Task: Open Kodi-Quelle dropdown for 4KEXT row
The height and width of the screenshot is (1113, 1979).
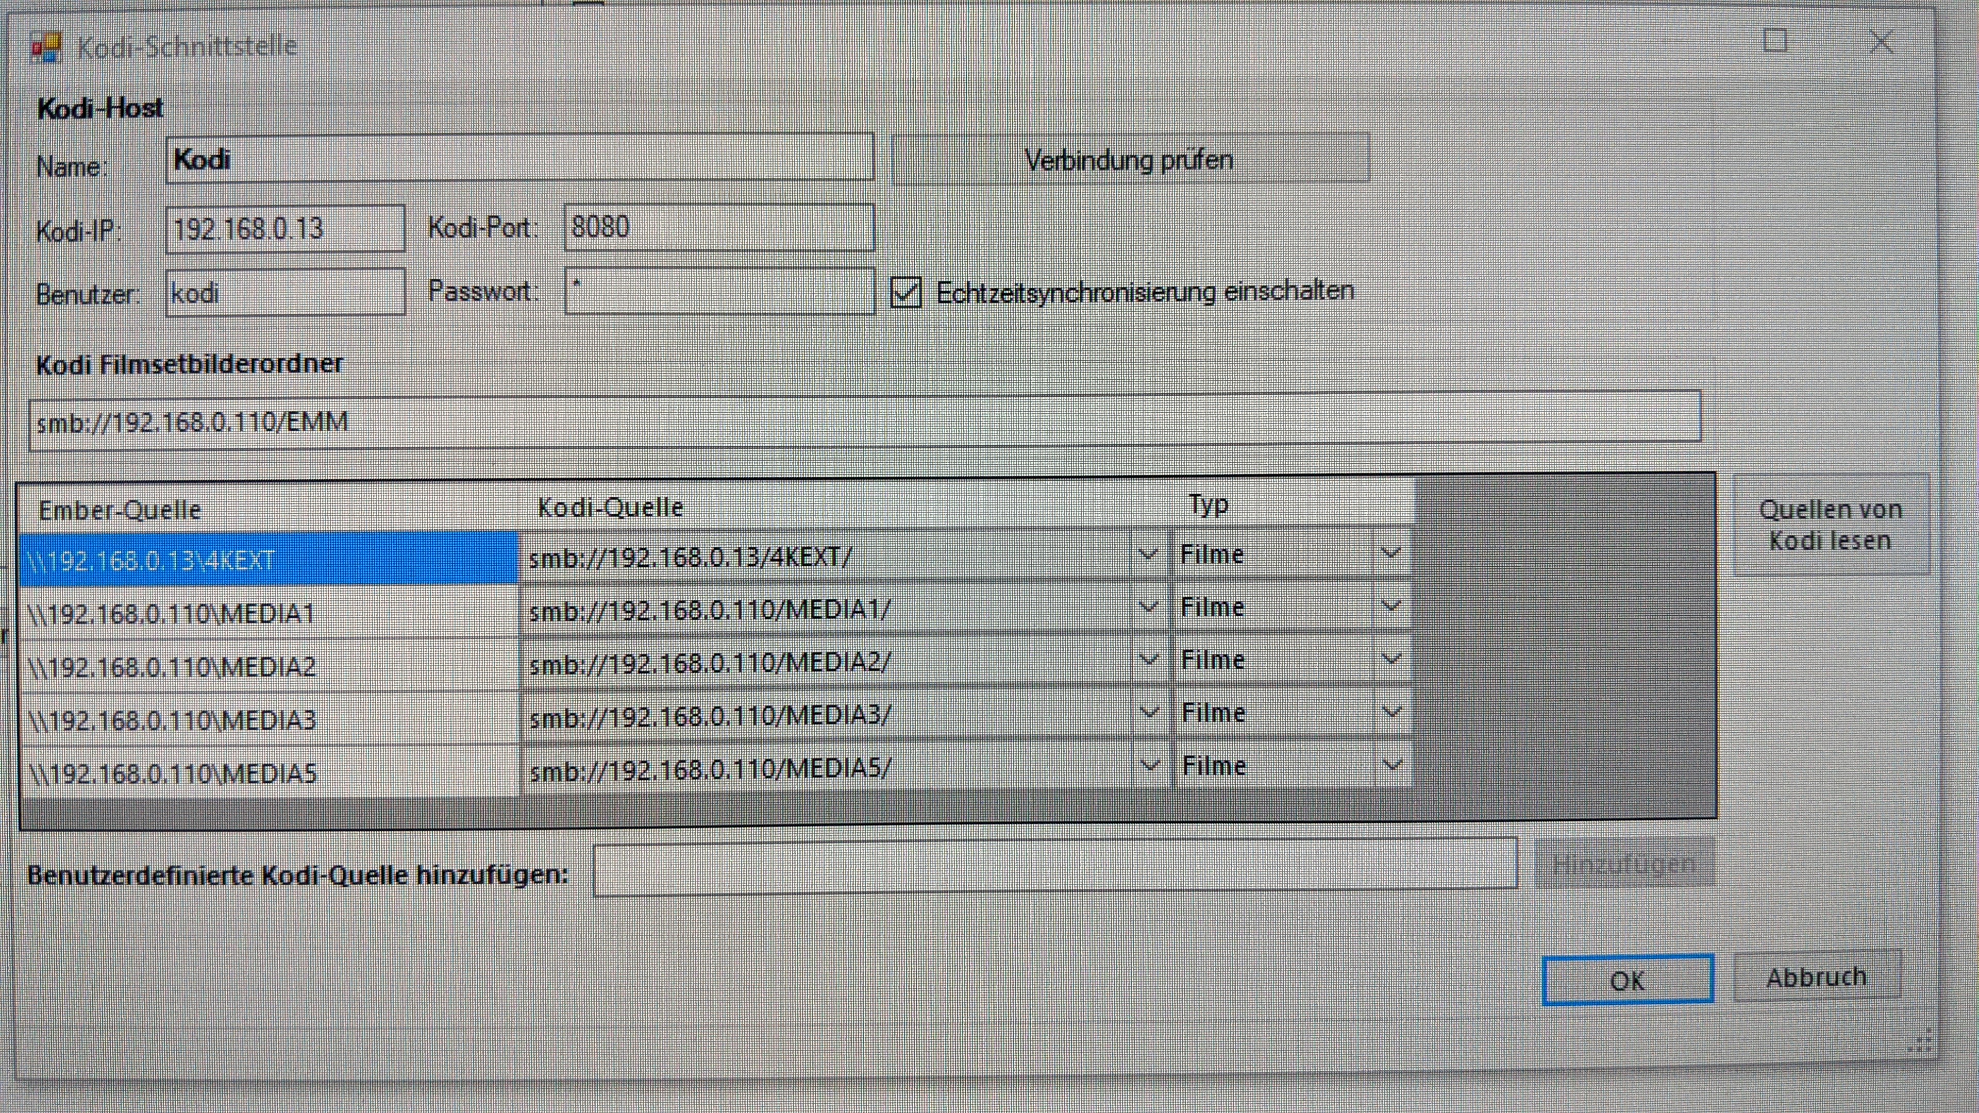Action: pyautogui.click(x=1148, y=554)
